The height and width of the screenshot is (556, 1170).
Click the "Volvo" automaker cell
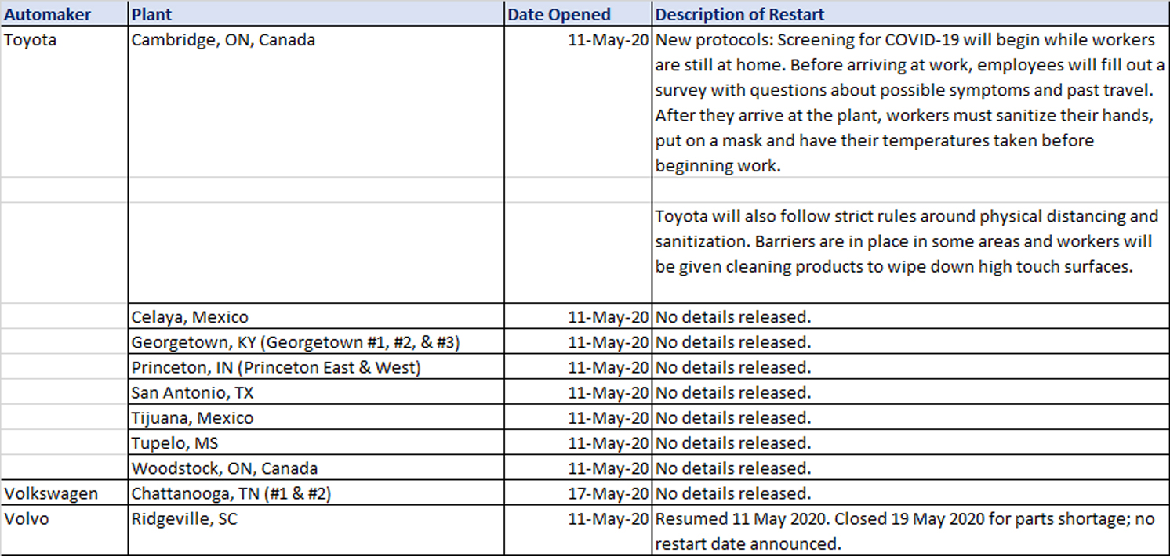pos(27,518)
